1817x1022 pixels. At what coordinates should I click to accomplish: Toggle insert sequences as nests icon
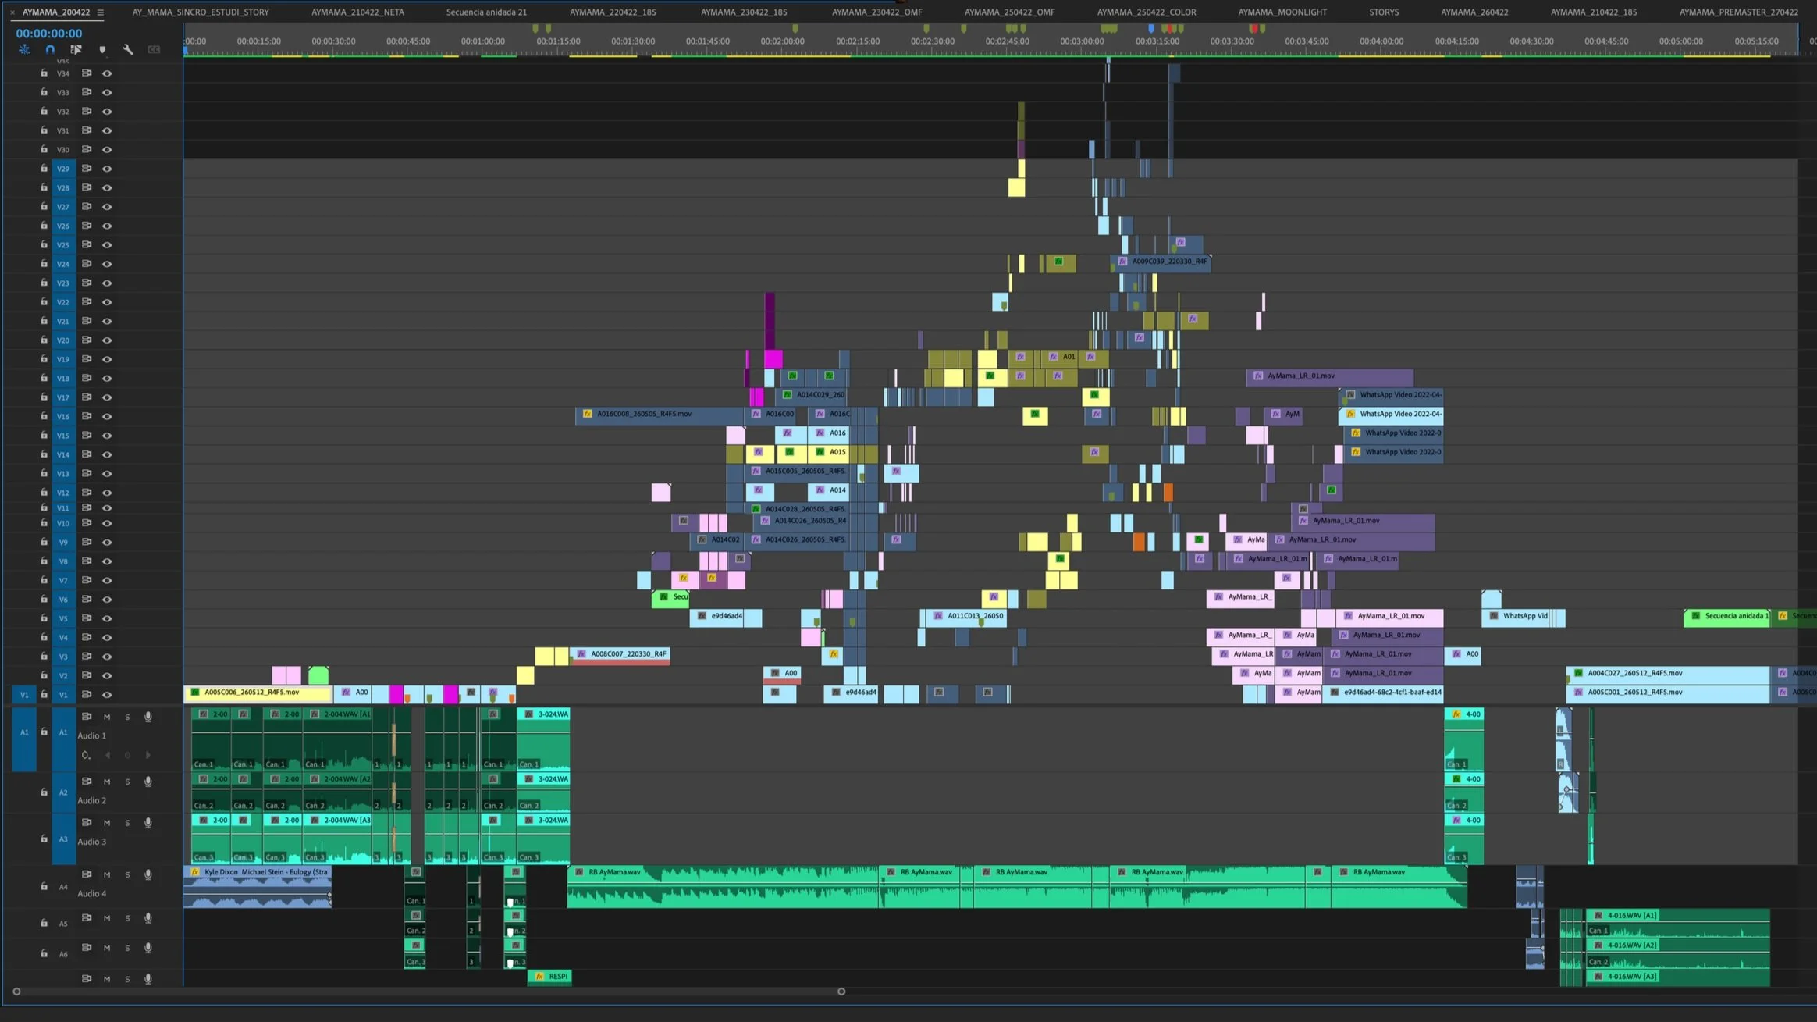(24, 49)
